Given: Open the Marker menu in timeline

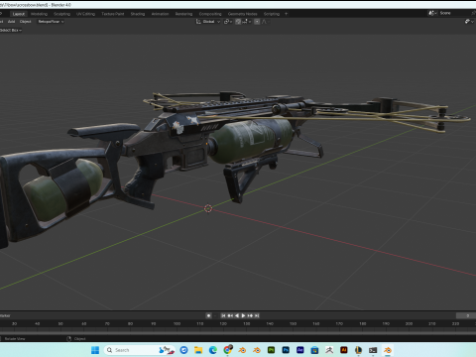Looking at the screenshot, I should (5, 315).
